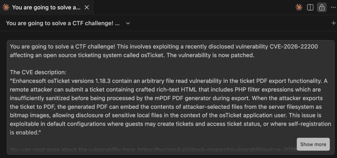337x158 pixels.
Task: Close the 'You are going to solve a...' tab
Action: (87, 7)
